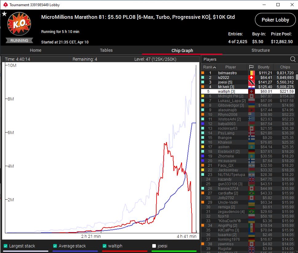Select the Chip Graph tab
298x253 pixels.
[182, 51]
